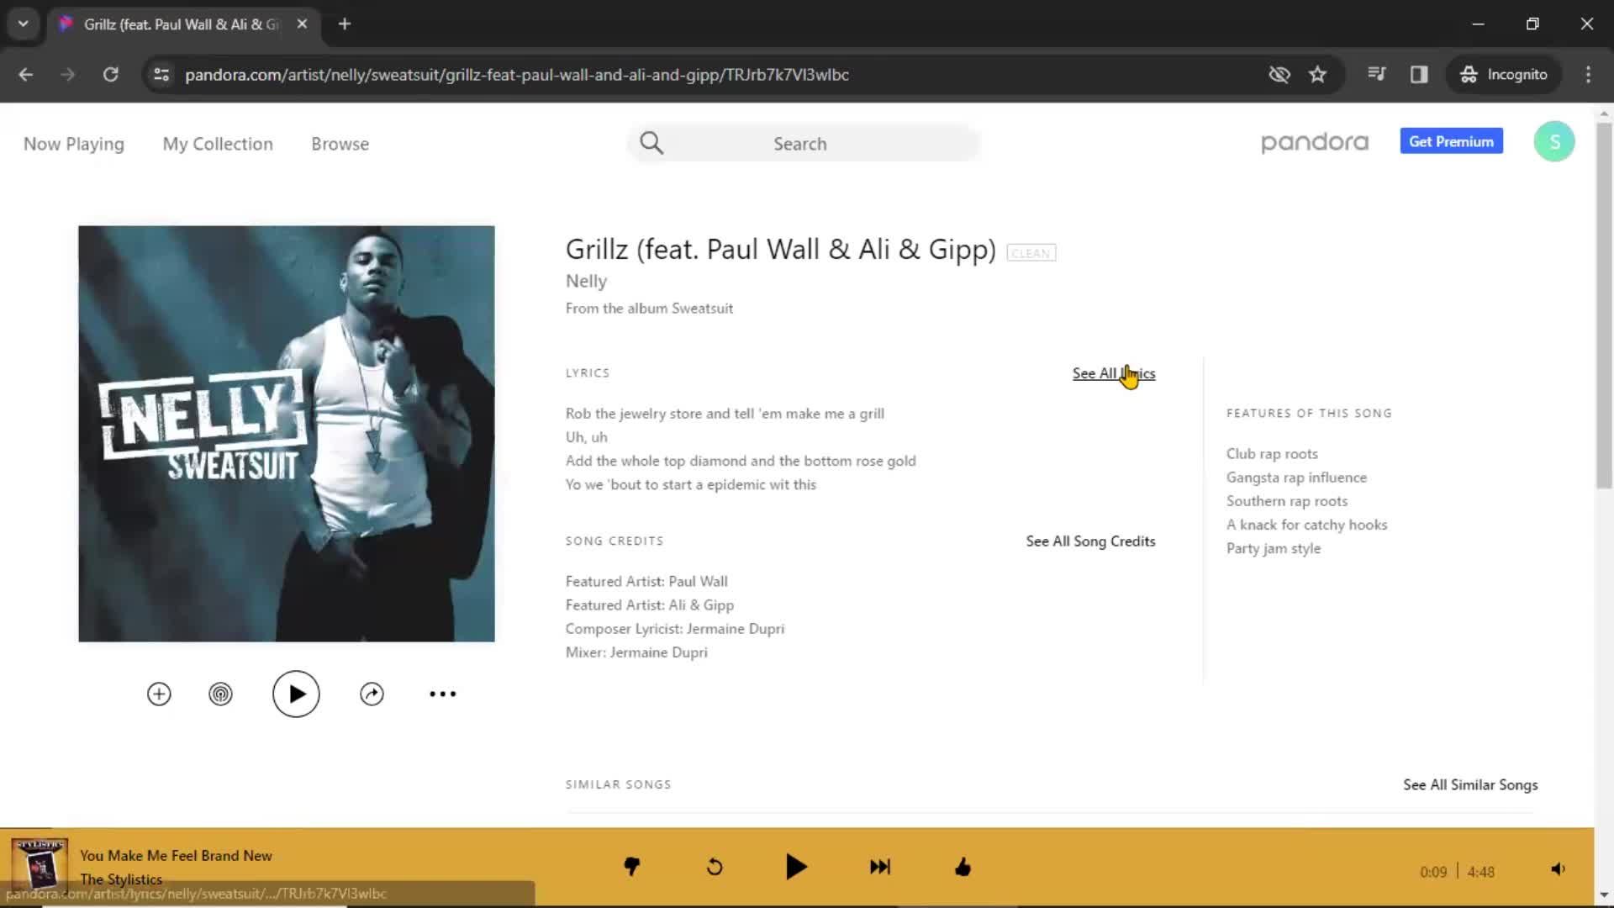
Task: Click the skip forward button
Action: pyautogui.click(x=880, y=867)
